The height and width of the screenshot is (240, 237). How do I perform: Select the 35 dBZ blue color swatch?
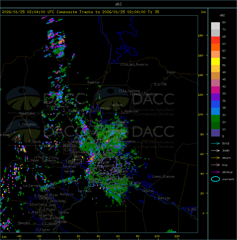point(215,111)
